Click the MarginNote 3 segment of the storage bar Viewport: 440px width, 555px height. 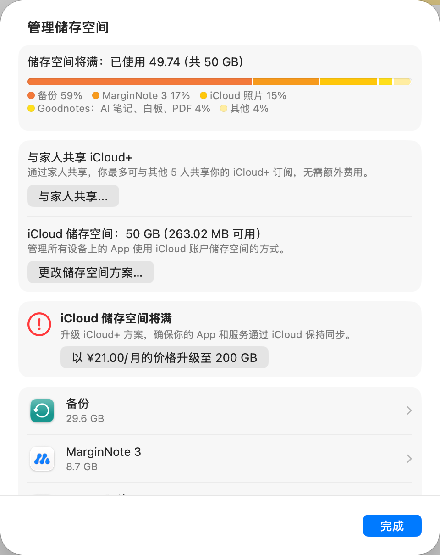(286, 82)
